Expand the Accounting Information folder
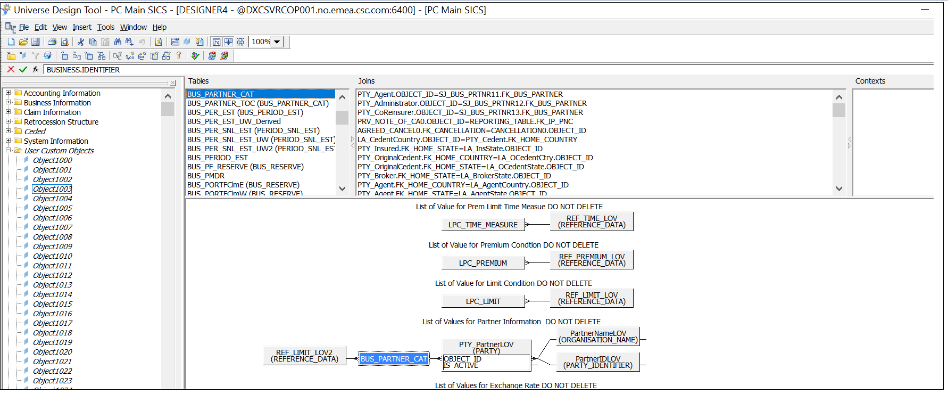Image resolution: width=948 pixels, height=394 pixels. [x=8, y=93]
